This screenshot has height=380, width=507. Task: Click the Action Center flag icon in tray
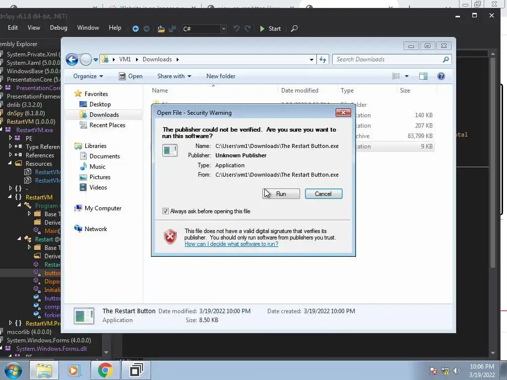click(433, 371)
